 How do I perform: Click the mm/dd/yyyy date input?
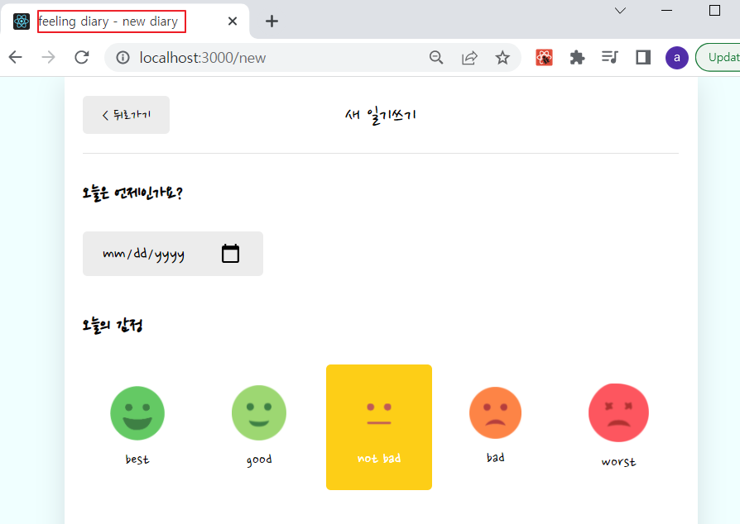click(173, 254)
